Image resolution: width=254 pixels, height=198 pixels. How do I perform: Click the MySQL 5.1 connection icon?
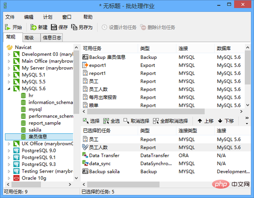coord(17,75)
